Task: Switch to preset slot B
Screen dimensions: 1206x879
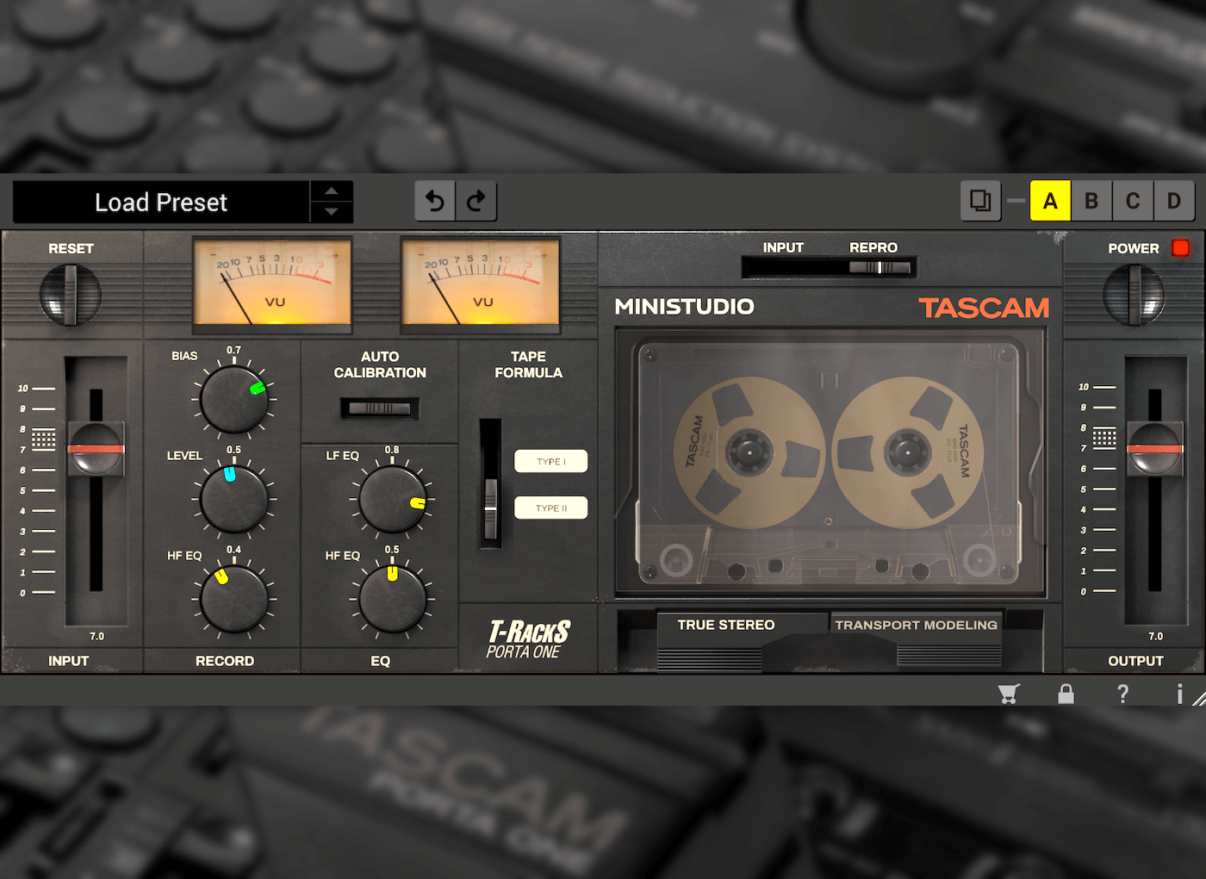Action: point(1091,201)
